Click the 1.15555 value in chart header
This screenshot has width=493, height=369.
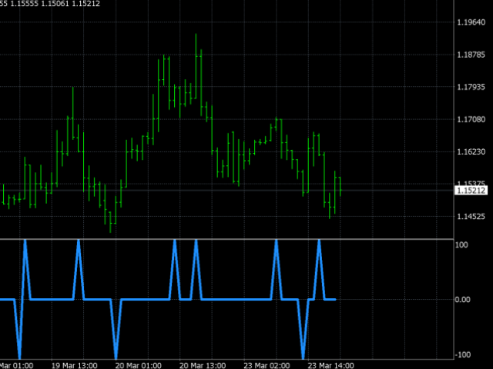[24, 4]
